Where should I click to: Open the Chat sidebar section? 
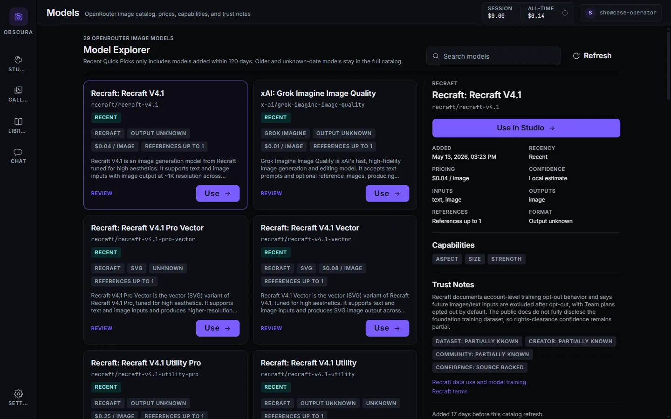tap(18, 156)
